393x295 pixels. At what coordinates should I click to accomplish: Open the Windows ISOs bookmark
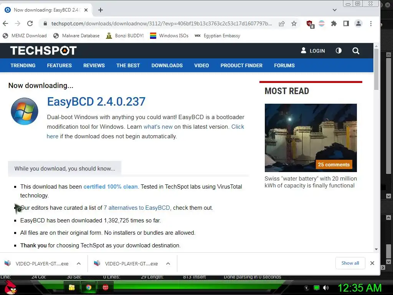coord(169,36)
